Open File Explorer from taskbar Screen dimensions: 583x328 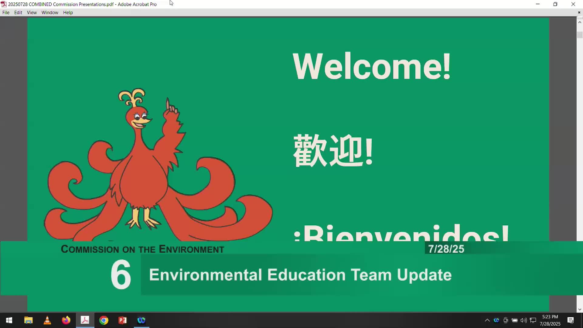point(28,320)
